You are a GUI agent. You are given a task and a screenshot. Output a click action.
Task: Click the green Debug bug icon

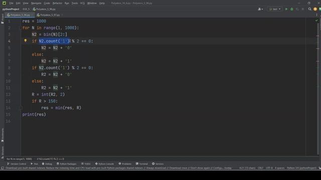292,9
